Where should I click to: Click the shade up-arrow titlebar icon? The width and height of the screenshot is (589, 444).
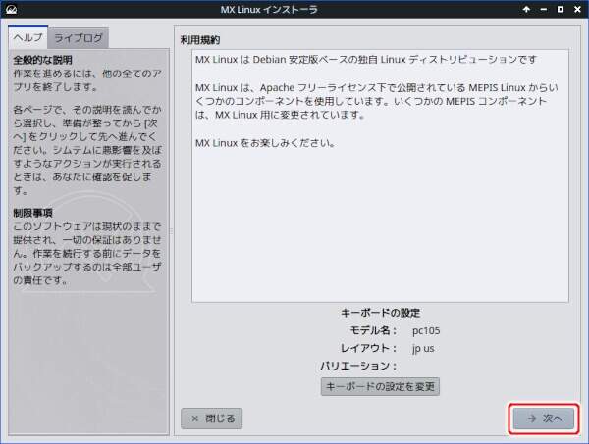click(x=527, y=9)
